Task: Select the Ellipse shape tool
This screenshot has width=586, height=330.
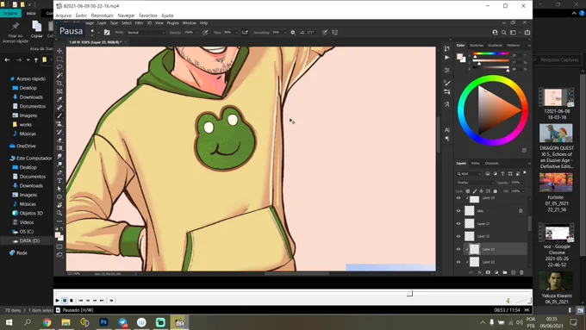Action: point(59,197)
